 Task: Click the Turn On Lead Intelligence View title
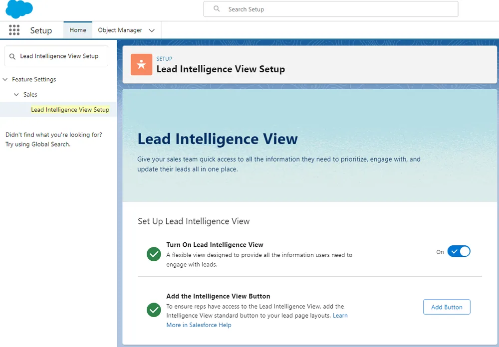pos(215,245)
